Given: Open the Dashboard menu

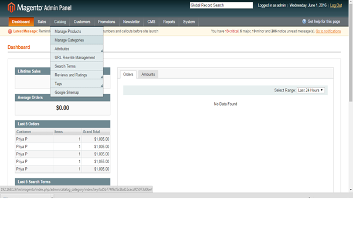Looking at the screenshot, I should coord(21,22).
